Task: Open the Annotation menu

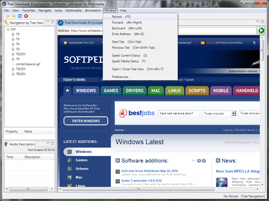Action: coord(93,10)
